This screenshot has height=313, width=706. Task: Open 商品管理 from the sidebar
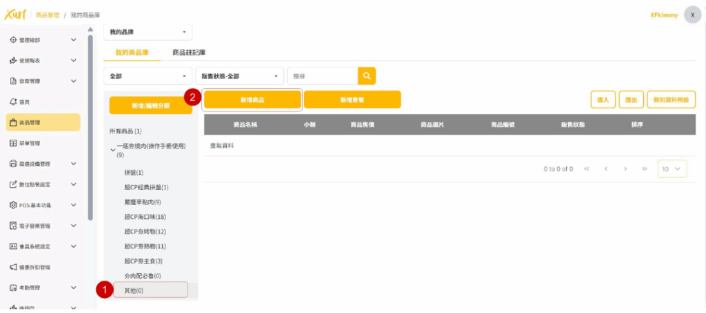[x=43, y=122]
